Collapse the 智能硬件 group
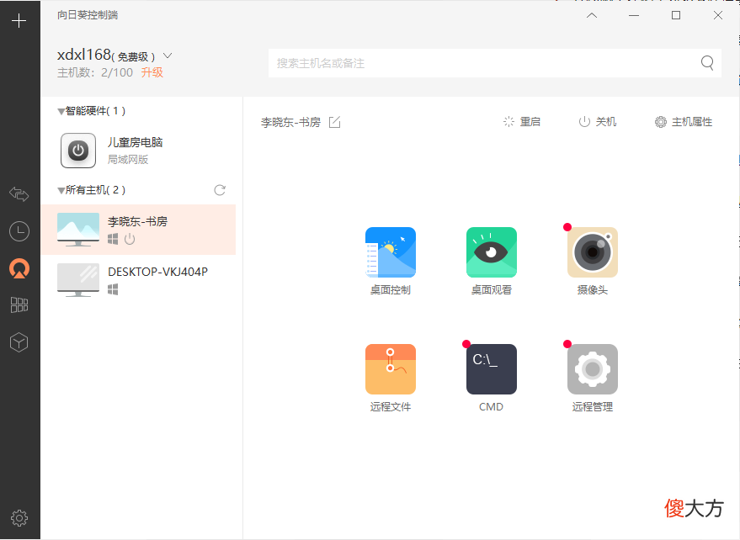Image resolution: width=740 pixels, height=540 pixels. (61, 112)
